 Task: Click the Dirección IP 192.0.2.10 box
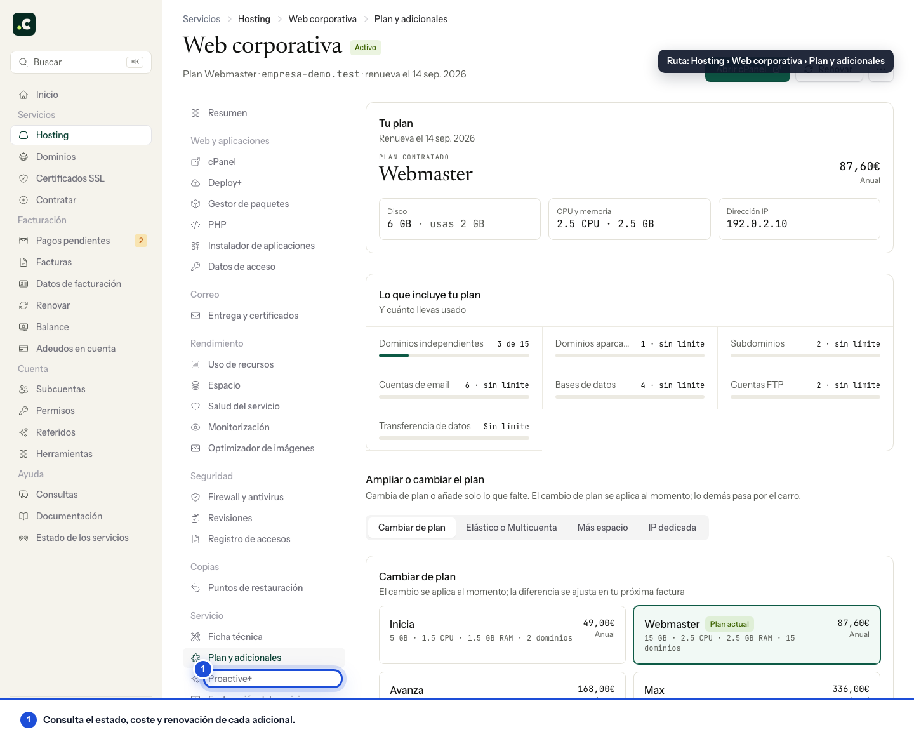(799, 219)
